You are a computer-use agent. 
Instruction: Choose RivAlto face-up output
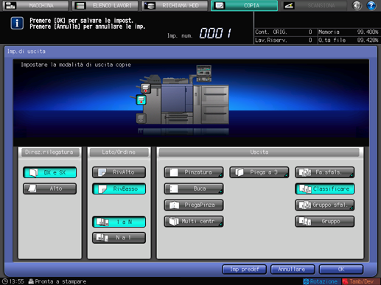pos(119,172)
